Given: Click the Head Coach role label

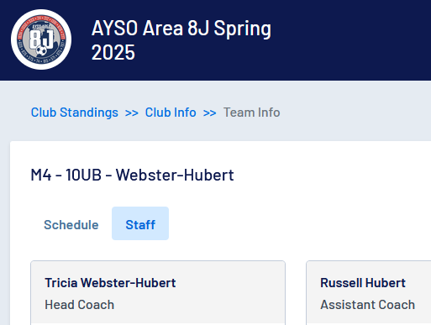Looking at the screenshot, I should 80,305.
